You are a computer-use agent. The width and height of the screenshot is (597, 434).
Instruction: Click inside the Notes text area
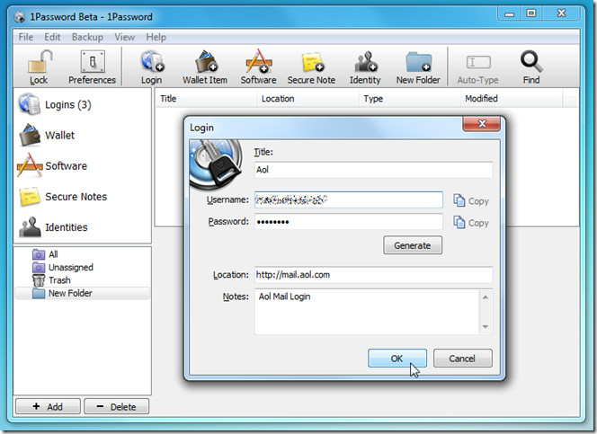366,312
